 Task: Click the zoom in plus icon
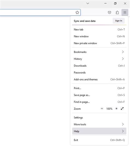pyautogui.click(x=116, y=109)
